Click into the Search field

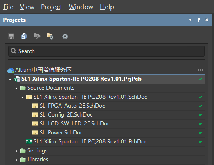coord(106,51)
